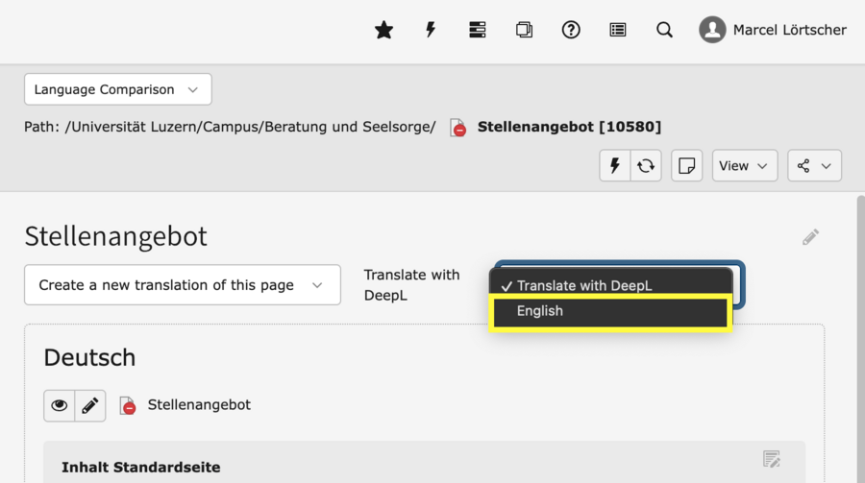
Task: Open Create a new translation dropdown
Action: click(183, 285)
